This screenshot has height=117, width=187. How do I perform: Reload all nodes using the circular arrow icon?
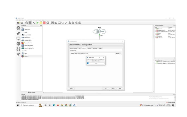(x=48, y=23)
